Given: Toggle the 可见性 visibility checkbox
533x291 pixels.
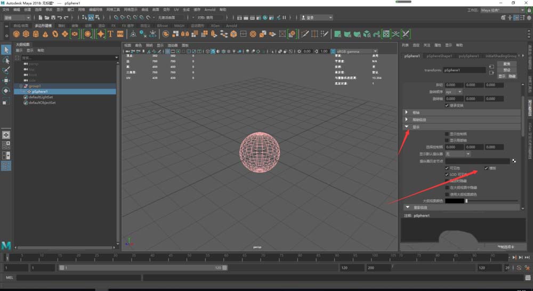Looking at the screenshot, I should [447, 168].
